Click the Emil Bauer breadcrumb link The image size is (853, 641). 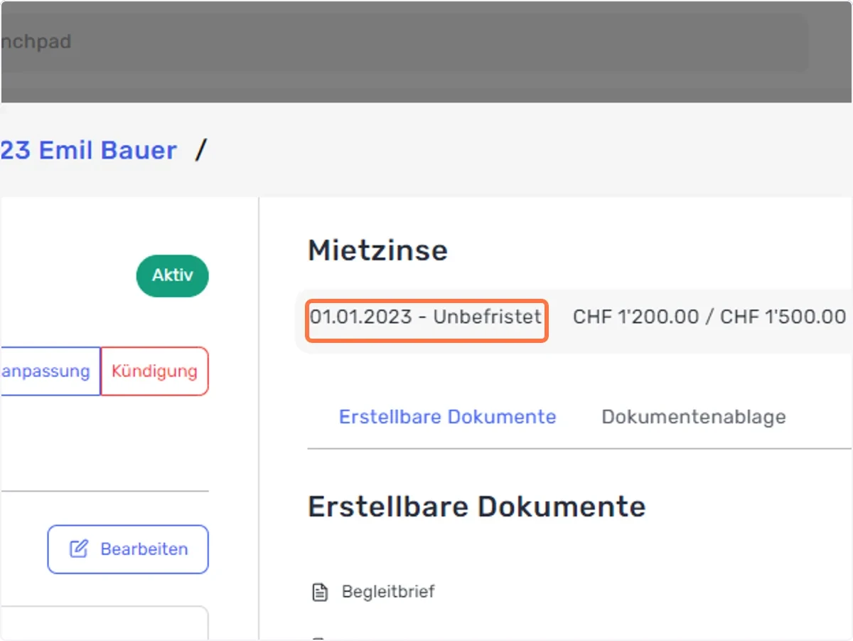click(x=89, y=150)
